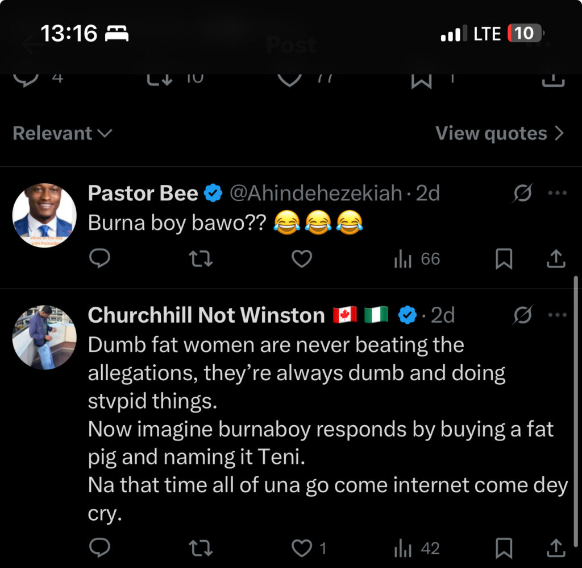Click Grok icon on Pastor Bee's post

(522, 194)
